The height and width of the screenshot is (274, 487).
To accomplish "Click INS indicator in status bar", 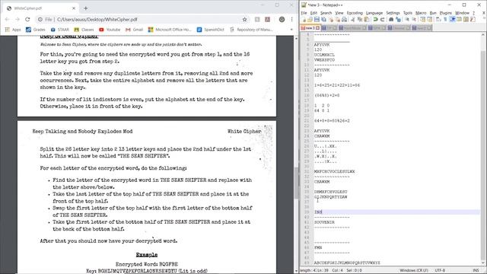I will coord(476,270).
